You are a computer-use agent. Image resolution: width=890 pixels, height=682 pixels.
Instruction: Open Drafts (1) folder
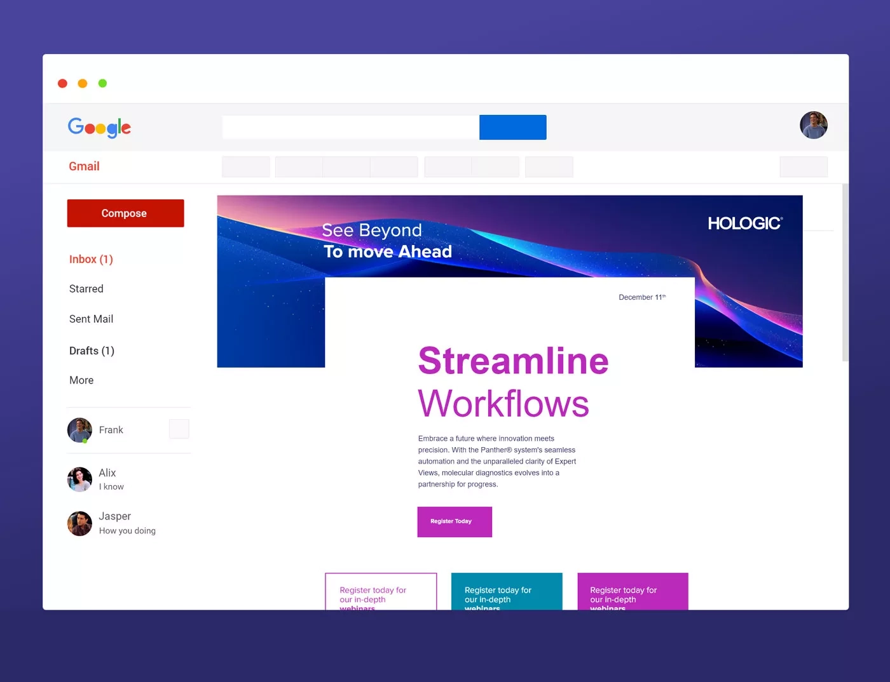pyautogui.click(x=92, y=351)
